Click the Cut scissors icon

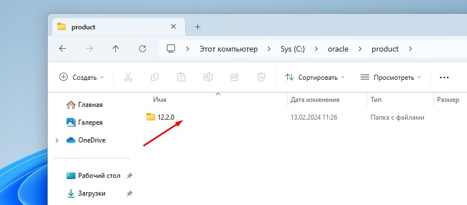(128, 78)
